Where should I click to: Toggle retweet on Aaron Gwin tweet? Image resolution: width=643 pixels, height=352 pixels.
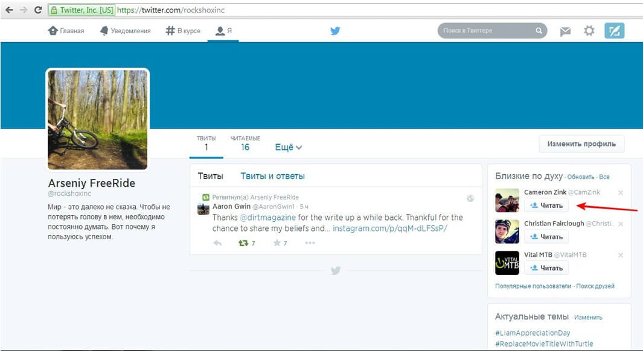click(x=243, y=243)
